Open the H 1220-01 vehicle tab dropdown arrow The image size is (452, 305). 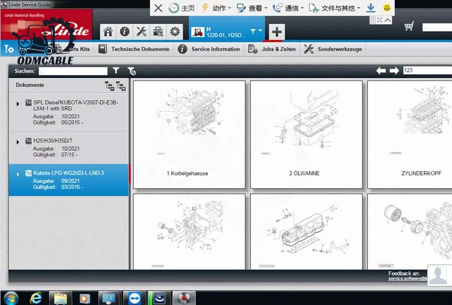260,31
